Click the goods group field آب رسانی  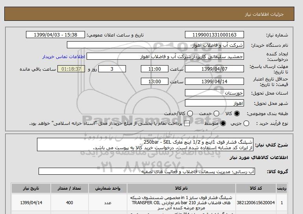[x=147, y=171]
